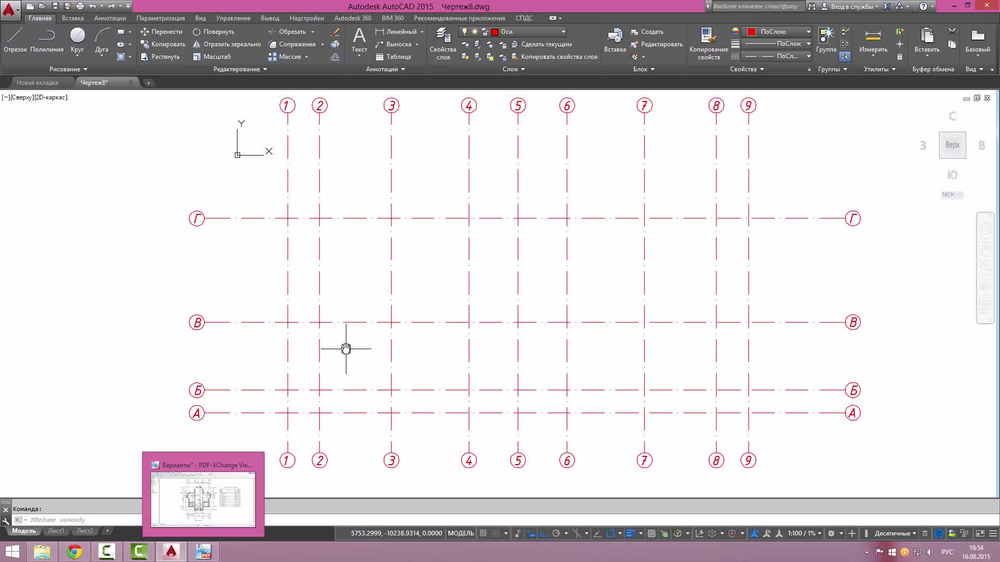Viewport: 1000px width, 562px height.
Task: Click the Копировать (Copy) tool
Action: tap(162, 44)
